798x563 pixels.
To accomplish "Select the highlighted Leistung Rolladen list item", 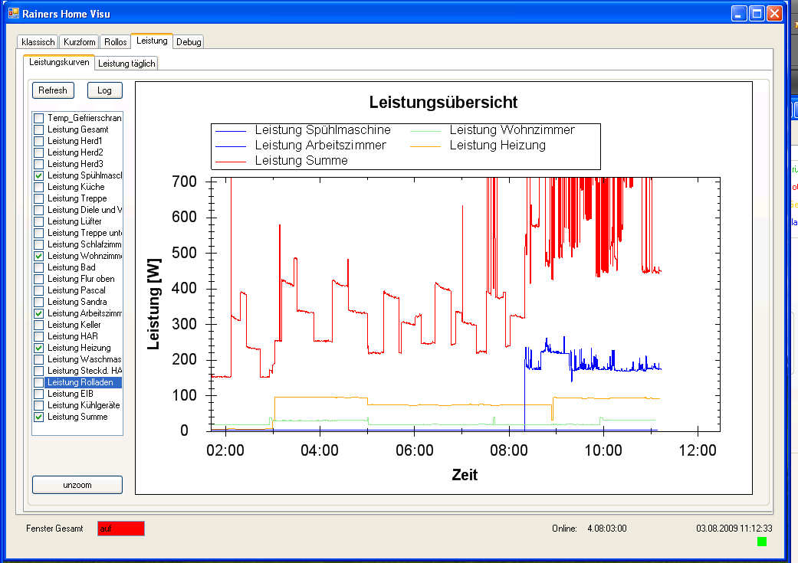I will [x=80, y=382].
